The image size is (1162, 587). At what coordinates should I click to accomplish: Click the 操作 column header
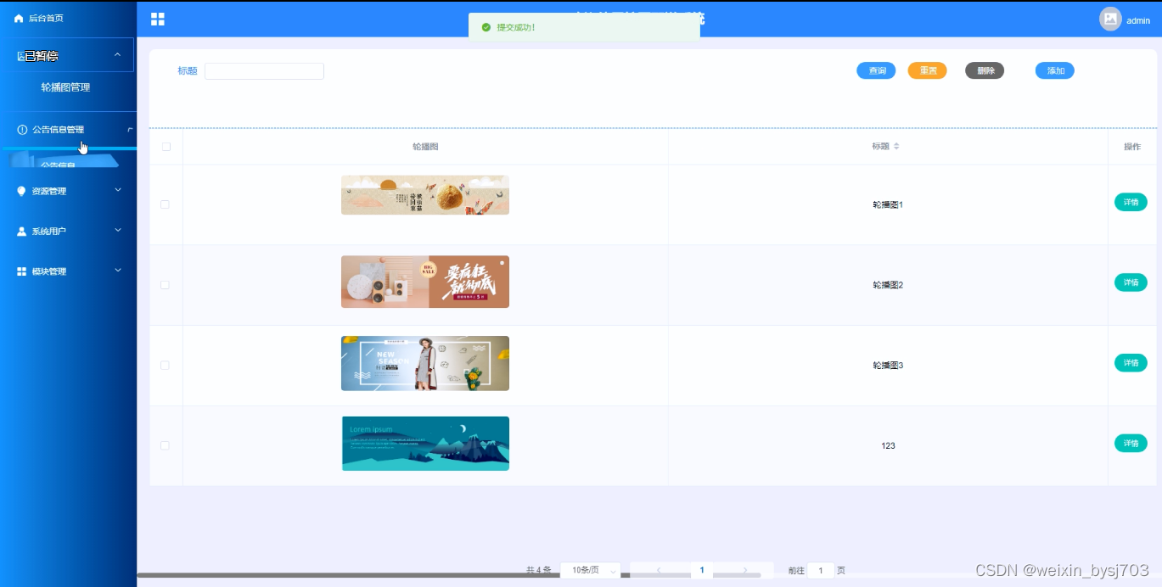(x=1132, y=147)
